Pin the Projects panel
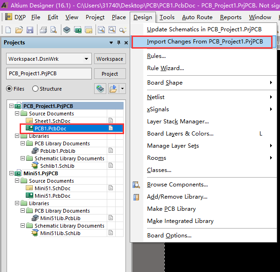The image size is (280, 272). [118, 43]
